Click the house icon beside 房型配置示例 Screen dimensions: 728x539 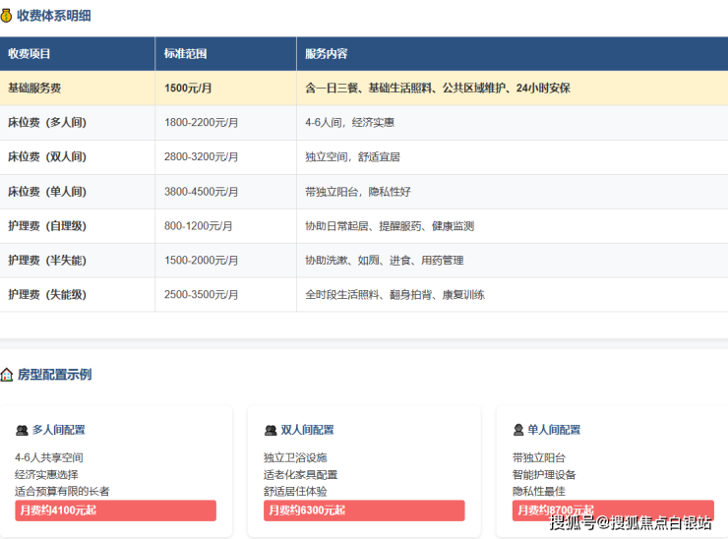click(7, 375)
